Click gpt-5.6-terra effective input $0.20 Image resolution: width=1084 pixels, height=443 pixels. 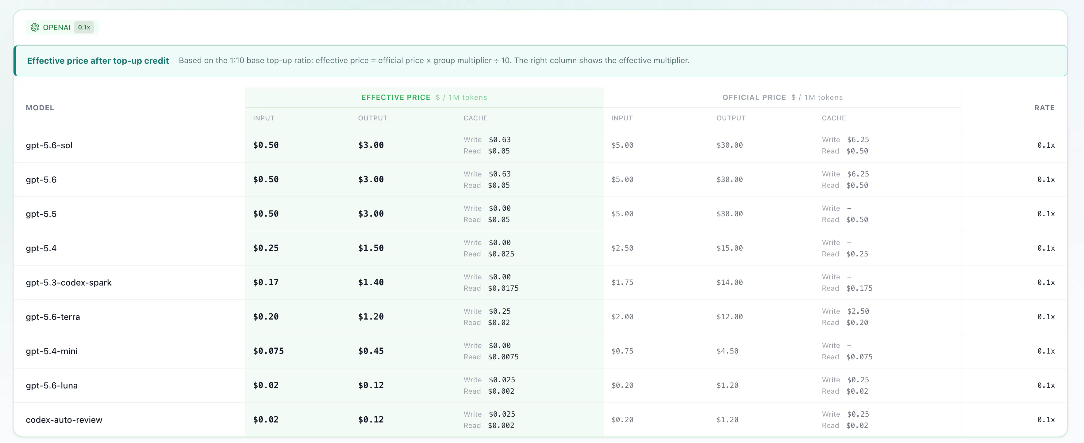click(x=266, y=316)
